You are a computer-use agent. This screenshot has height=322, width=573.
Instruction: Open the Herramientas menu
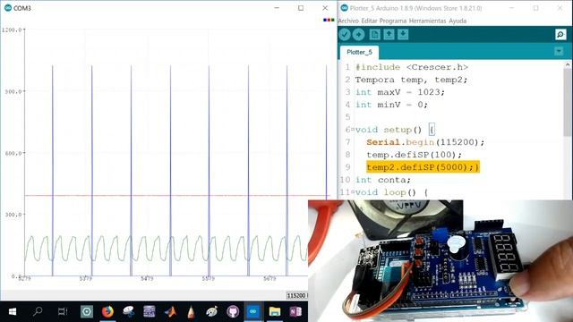point(428,21)
